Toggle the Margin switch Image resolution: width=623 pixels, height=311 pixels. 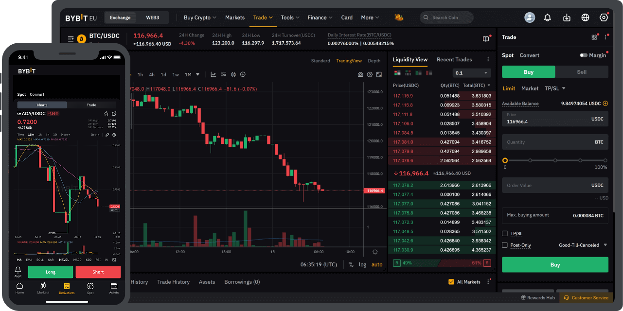[584, 55]
